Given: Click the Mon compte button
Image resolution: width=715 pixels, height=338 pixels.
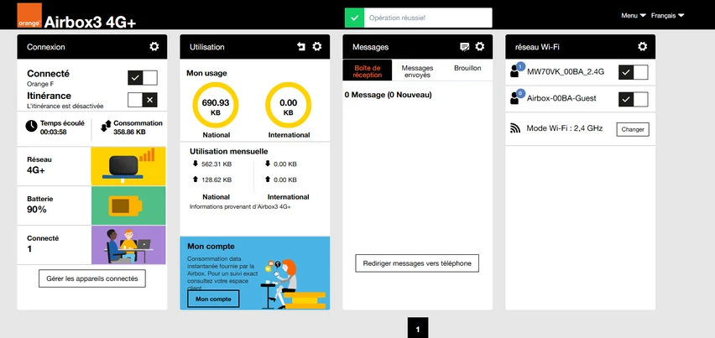Looking at the screenshot, I should (x=213, y=299).
